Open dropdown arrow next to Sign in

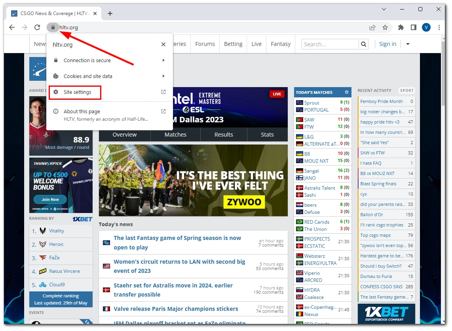(x=408, y=44)
